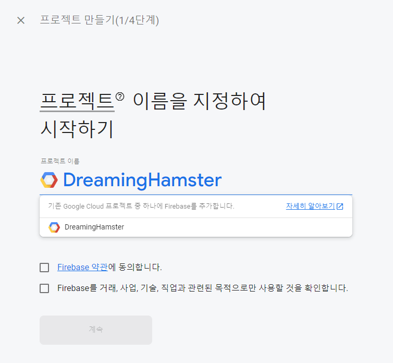393x363 pixels.
Task: Open the 자세히 알아보기 link
Action: (x=311, y=206)
